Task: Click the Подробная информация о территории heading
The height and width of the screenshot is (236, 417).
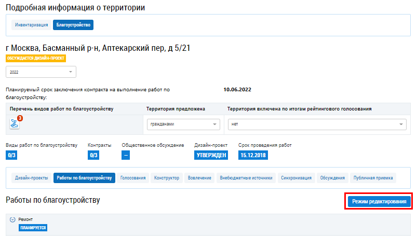Action: (75, 8)
